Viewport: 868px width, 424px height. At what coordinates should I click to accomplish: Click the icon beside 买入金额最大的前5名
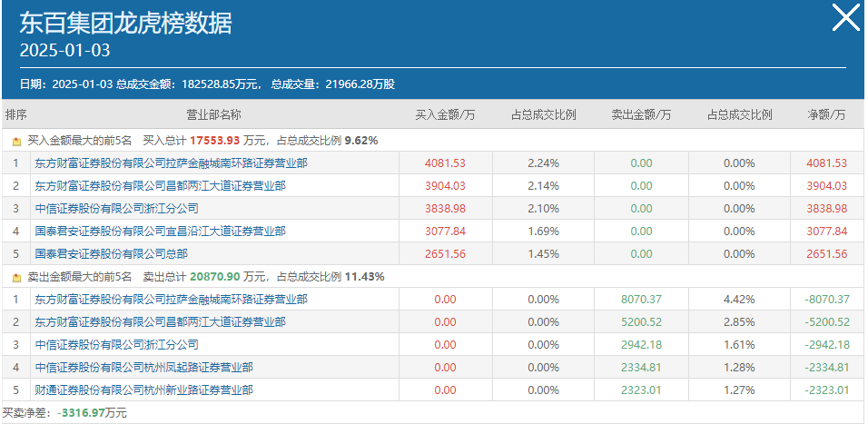point(16,141)
